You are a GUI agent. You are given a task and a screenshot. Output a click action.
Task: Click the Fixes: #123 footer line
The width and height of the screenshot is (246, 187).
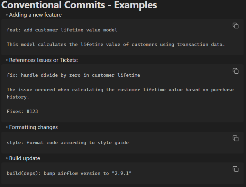point(22,111)
